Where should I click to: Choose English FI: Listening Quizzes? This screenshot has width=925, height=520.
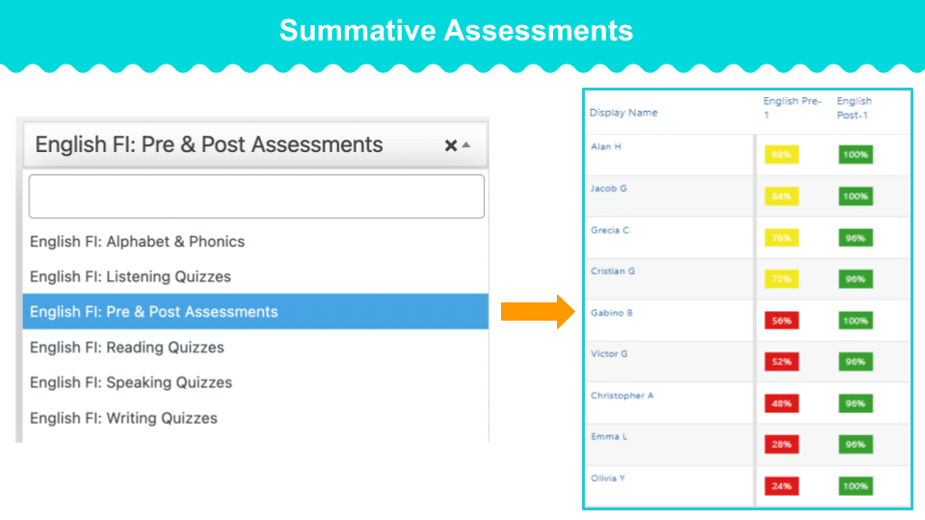[x=130, y=276]
